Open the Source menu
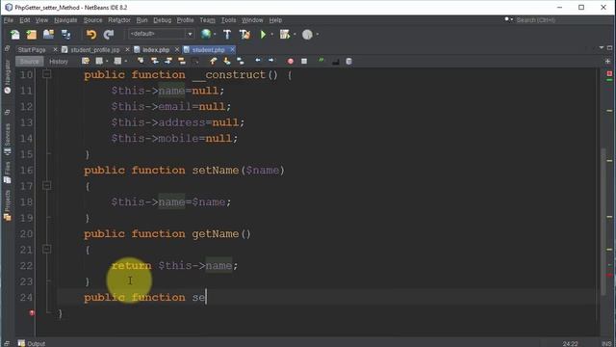 92,20
